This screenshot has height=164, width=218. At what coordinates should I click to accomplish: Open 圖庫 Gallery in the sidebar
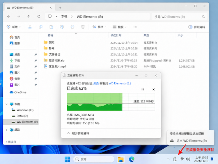(x=15, y=43)
